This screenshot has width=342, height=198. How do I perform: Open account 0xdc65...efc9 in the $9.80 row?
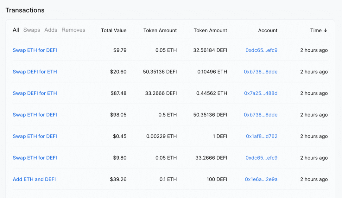(261, 158)
